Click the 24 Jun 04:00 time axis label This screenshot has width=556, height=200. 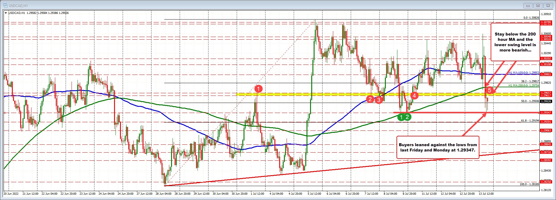pyautogui.click(x=107, y=194)
